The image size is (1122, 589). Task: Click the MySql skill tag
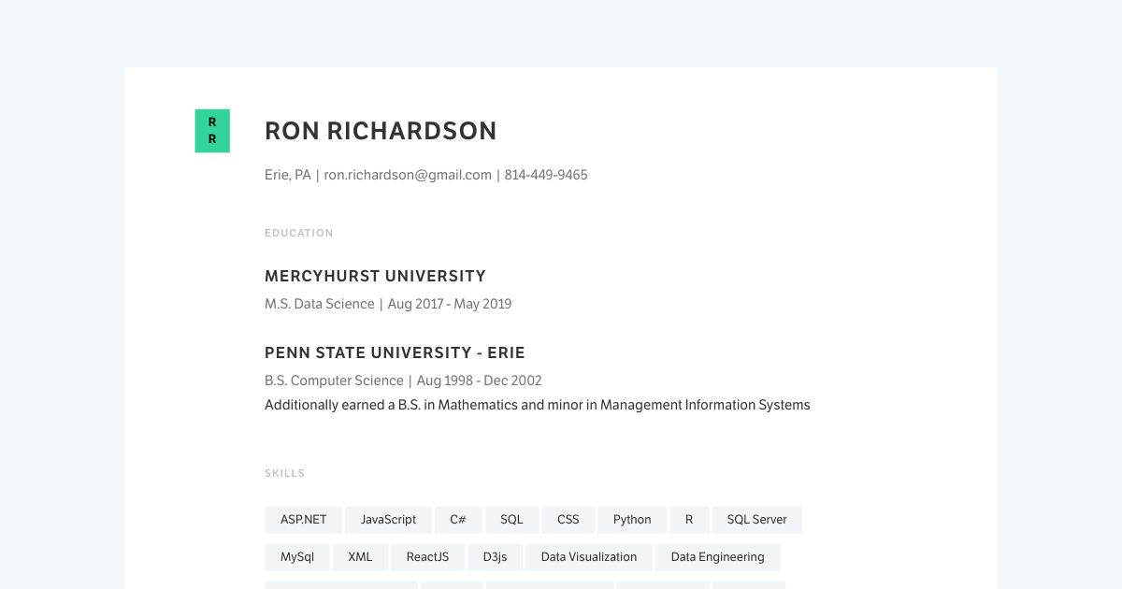tap(296, 557)
